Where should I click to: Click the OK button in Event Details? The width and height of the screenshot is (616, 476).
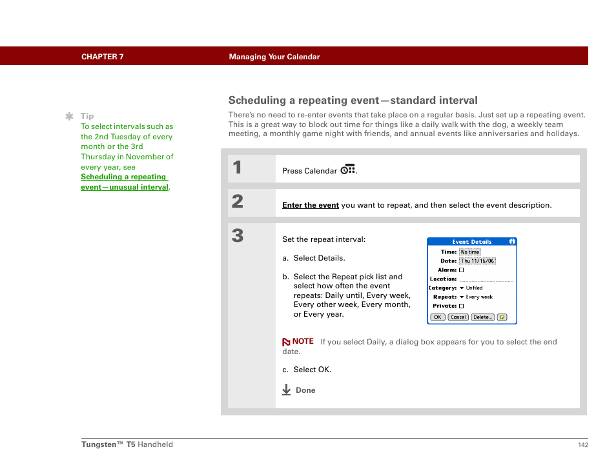[x=438, y=317]
